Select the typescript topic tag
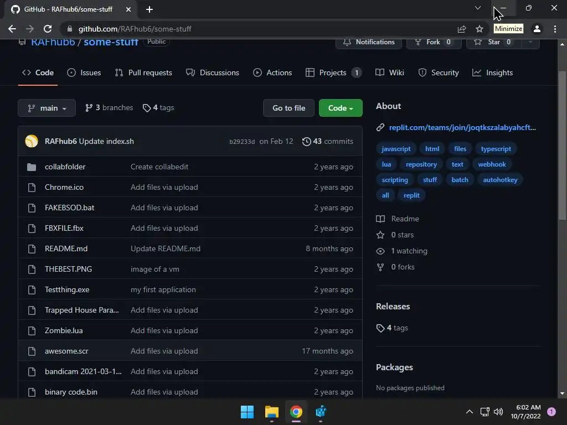This screenshot has height=425, width=567. (496, 149)
